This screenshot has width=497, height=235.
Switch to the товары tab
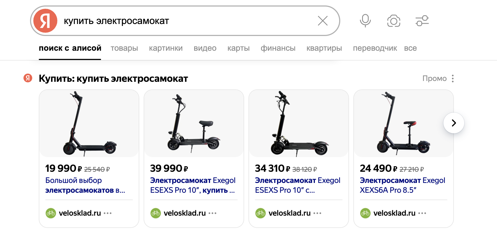[124, 48]
